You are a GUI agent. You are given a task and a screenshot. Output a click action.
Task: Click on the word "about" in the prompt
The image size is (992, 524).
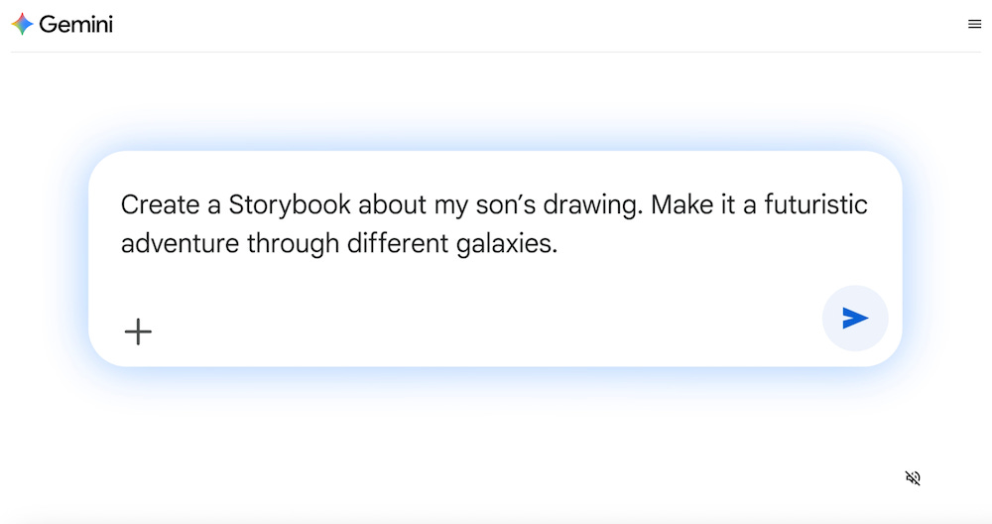(393, 205)
